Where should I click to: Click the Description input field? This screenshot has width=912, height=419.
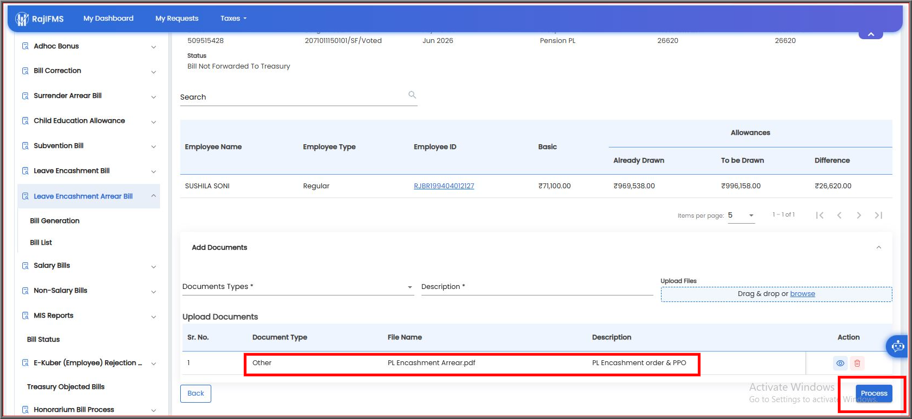coord(537,287)
